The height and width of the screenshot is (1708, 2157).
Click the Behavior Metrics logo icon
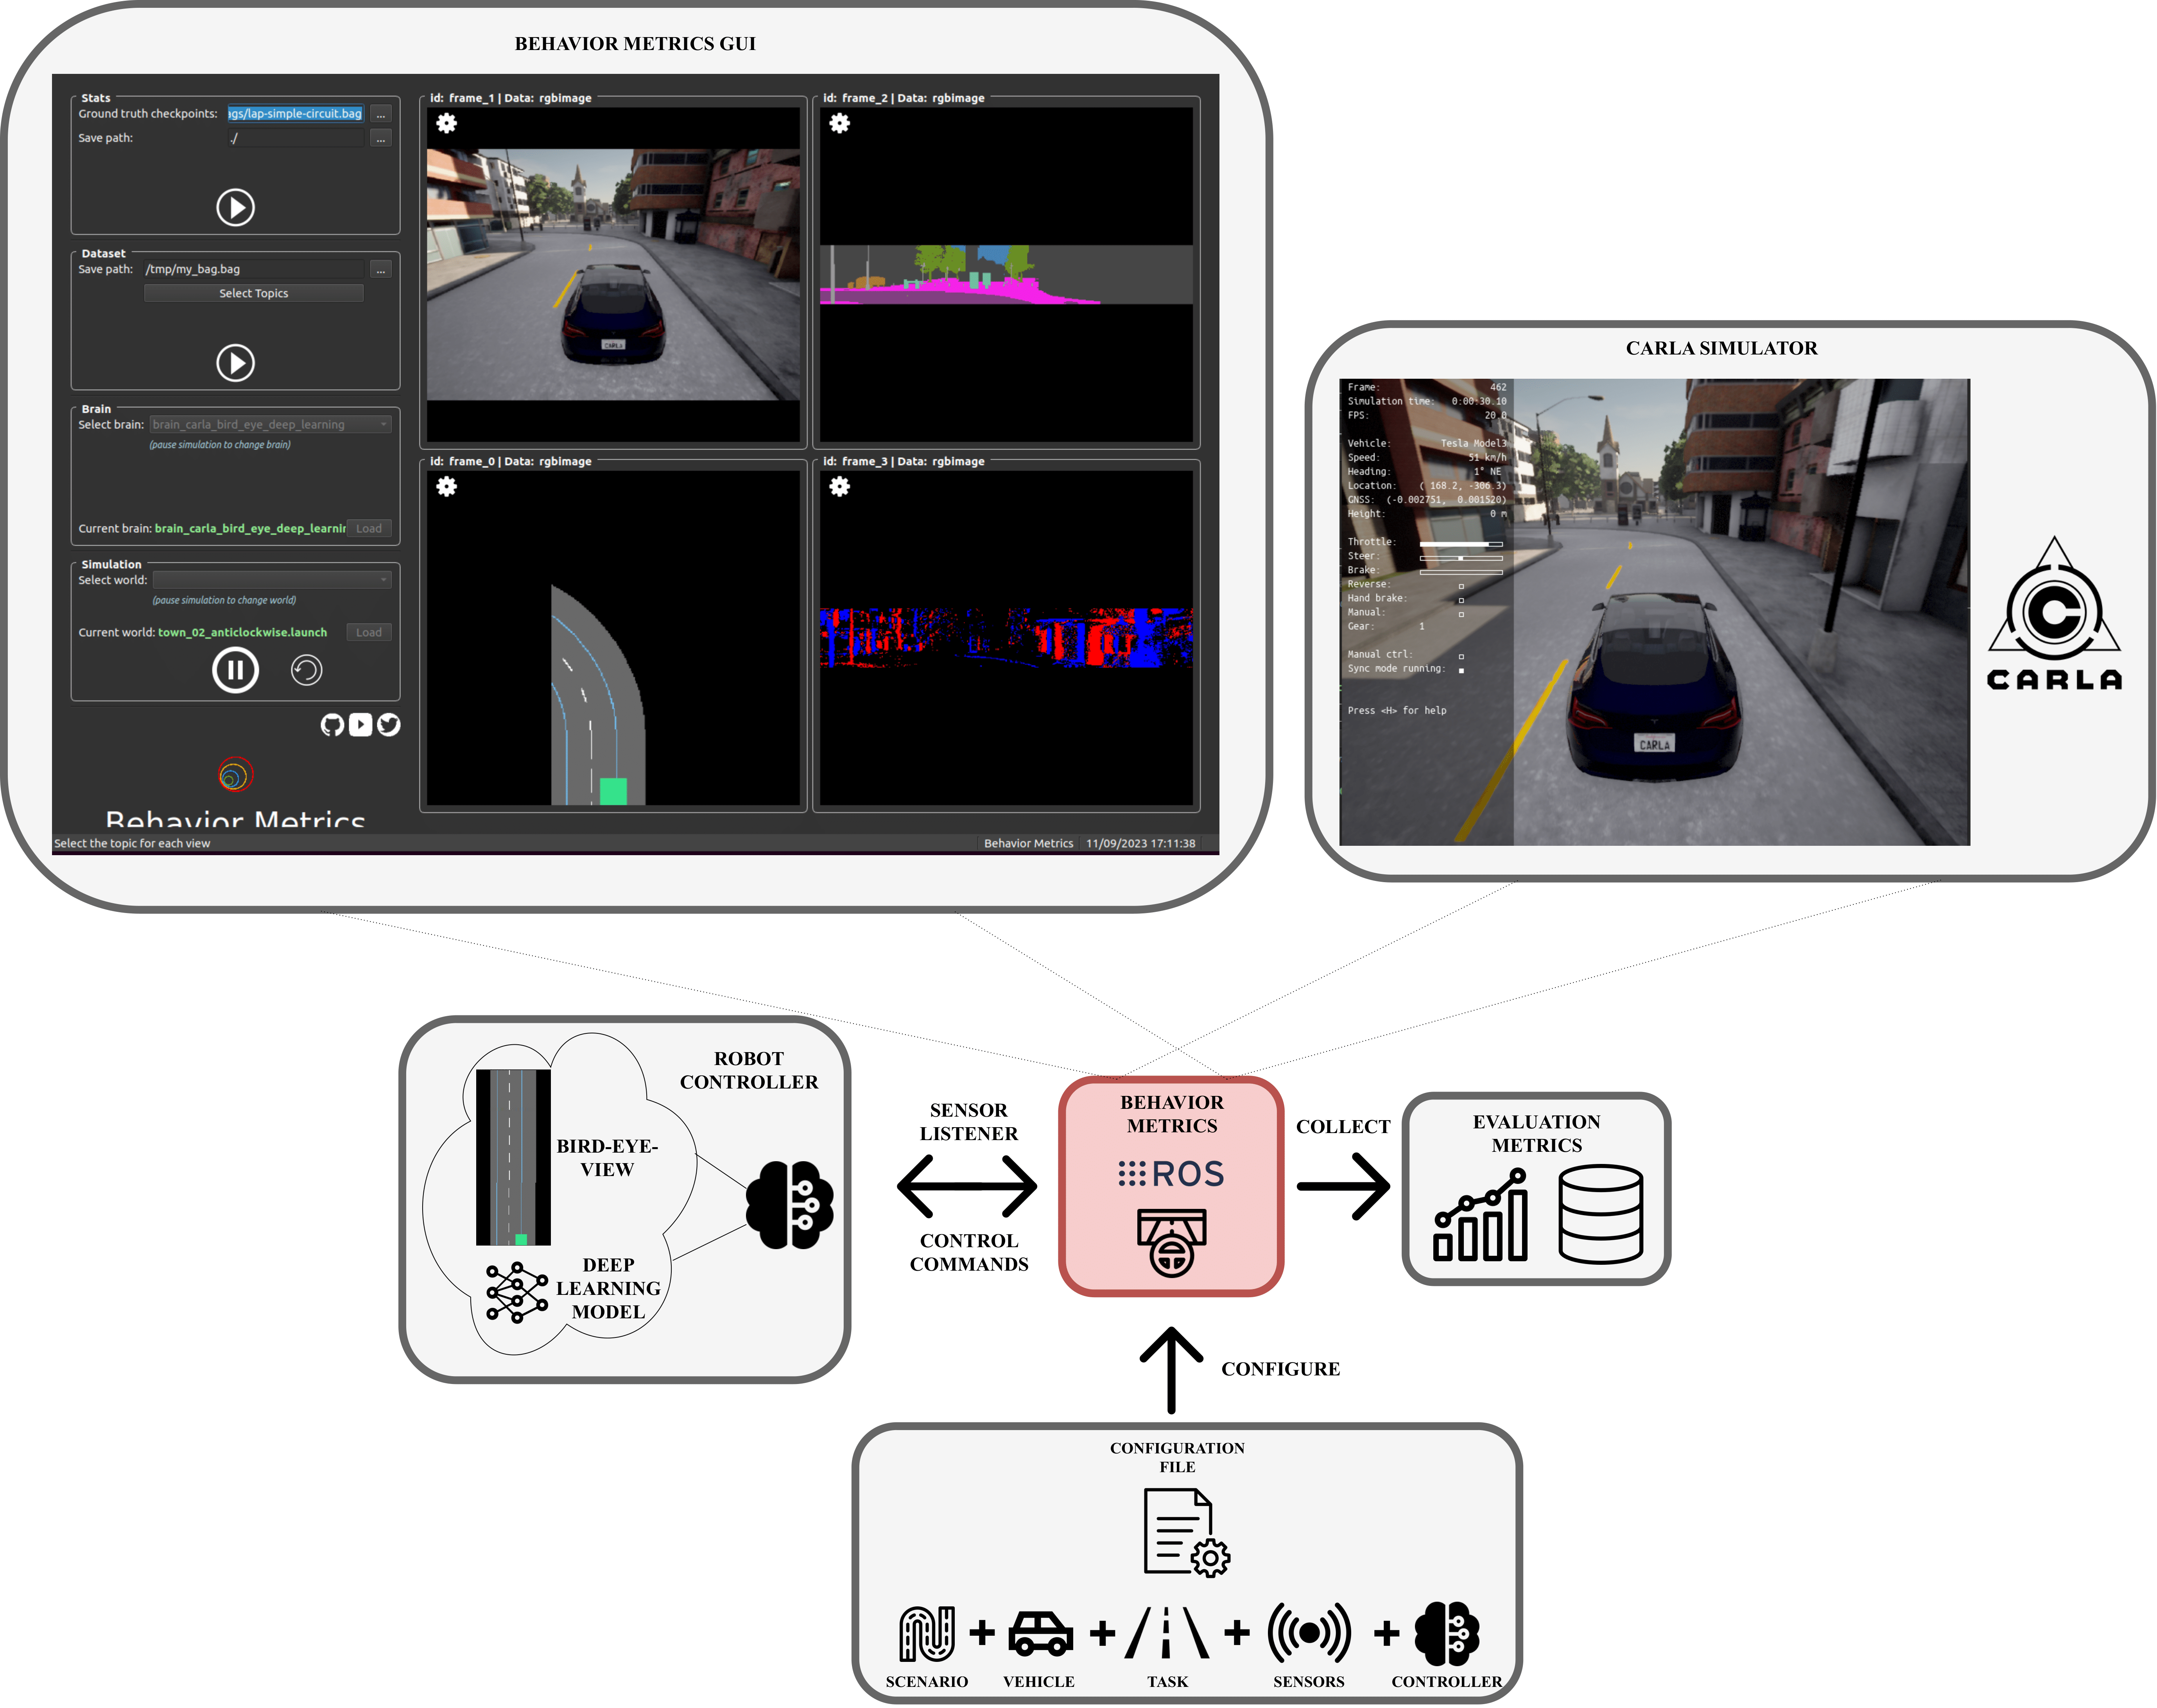tap(235, 775)
